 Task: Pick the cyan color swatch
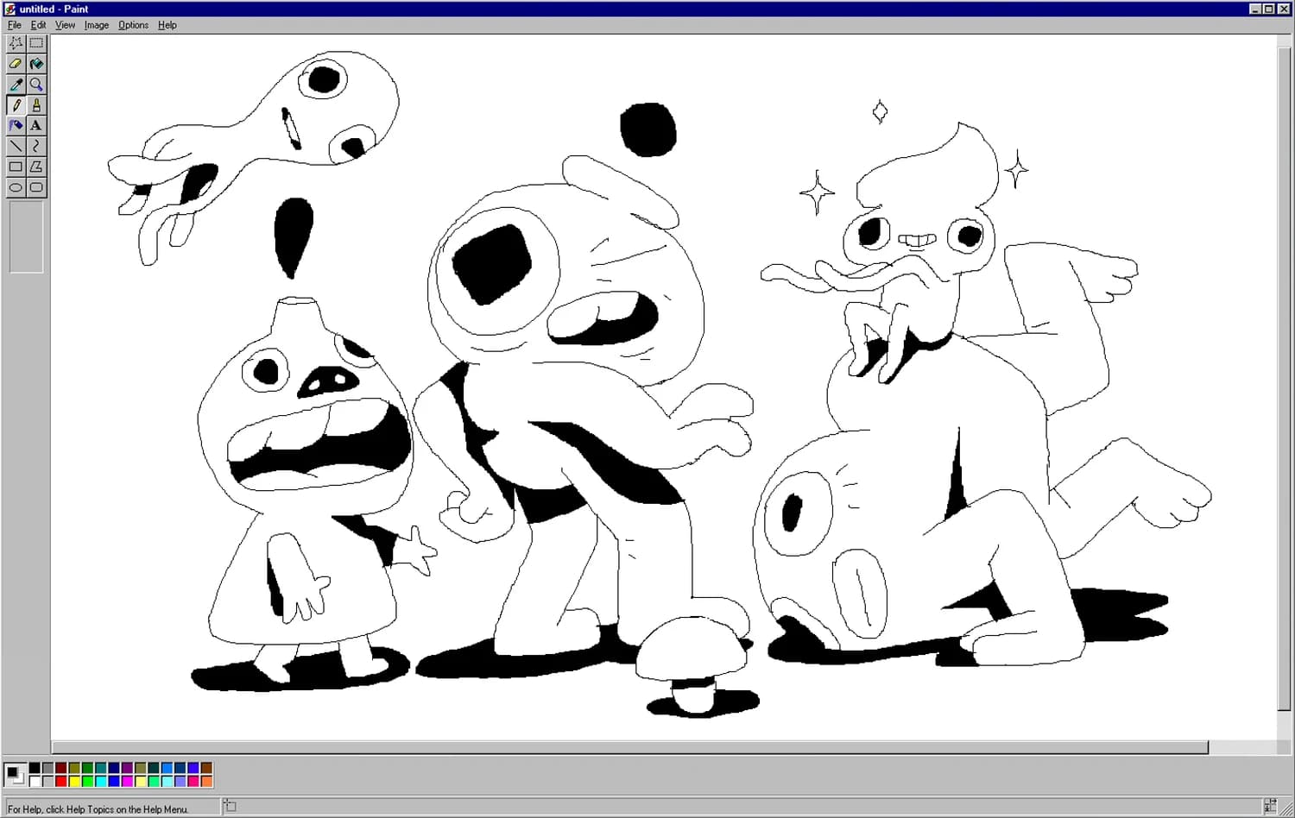pyautogui.click(x=101, y=782)
